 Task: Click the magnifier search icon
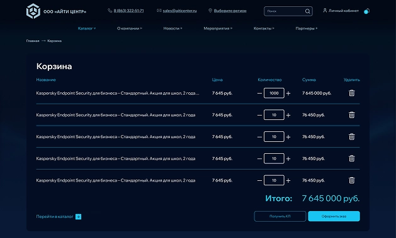307,11
